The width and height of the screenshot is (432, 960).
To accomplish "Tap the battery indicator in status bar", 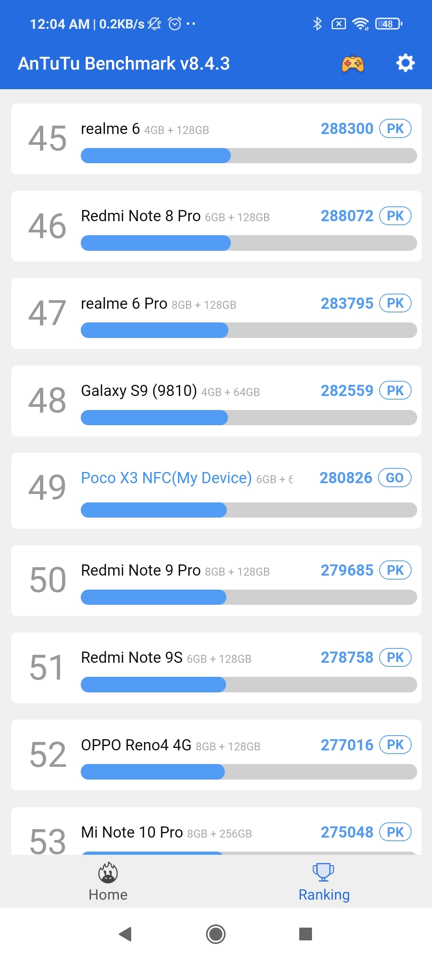I will pyautogui.click(x=389, y=24).
